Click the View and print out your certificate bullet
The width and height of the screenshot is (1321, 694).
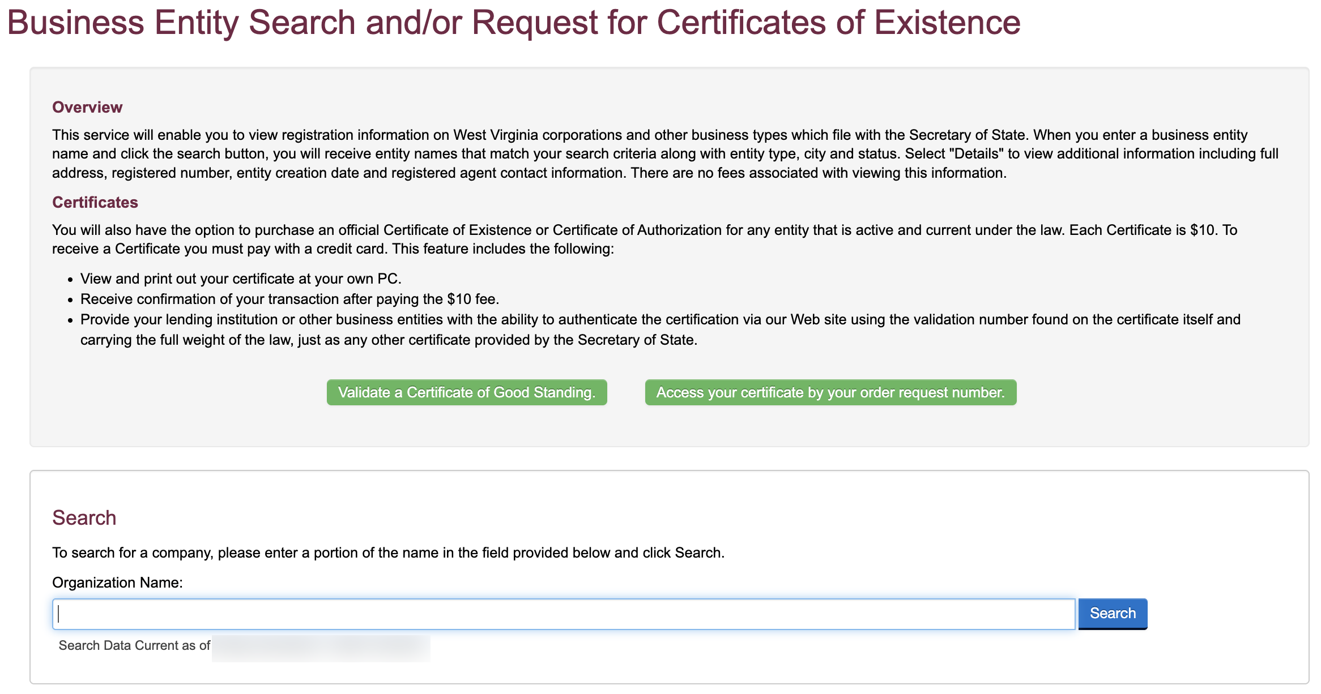241,279
